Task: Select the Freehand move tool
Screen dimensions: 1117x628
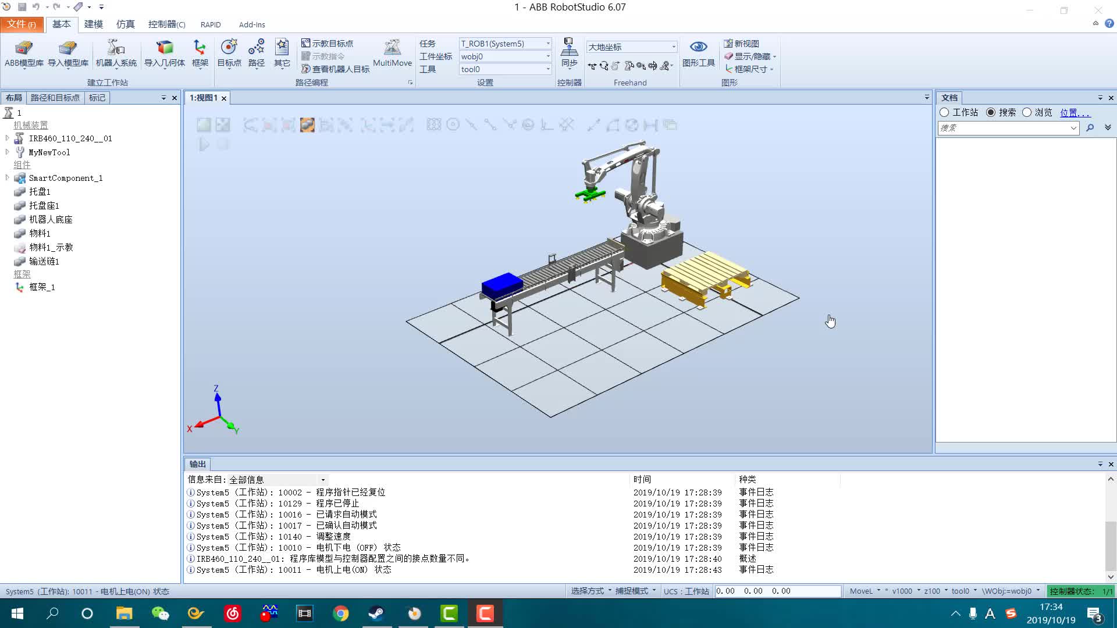Action: (592, 66)
